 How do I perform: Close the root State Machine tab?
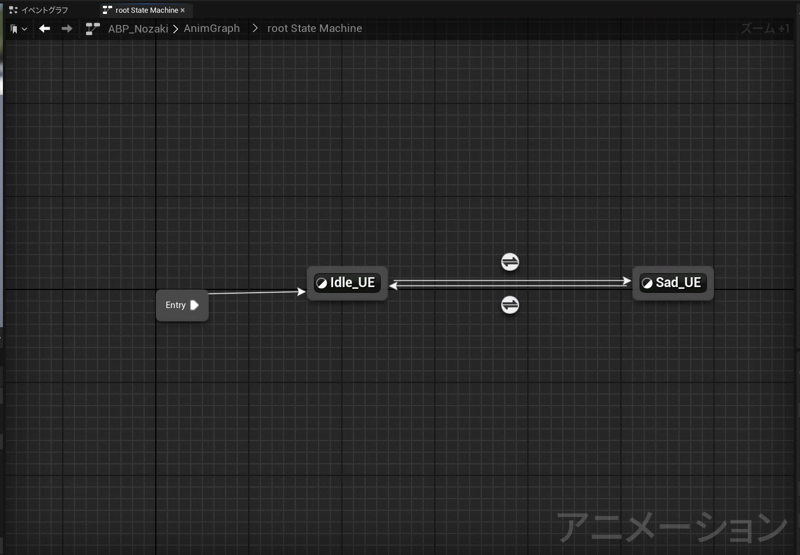[x=183, y=10]
